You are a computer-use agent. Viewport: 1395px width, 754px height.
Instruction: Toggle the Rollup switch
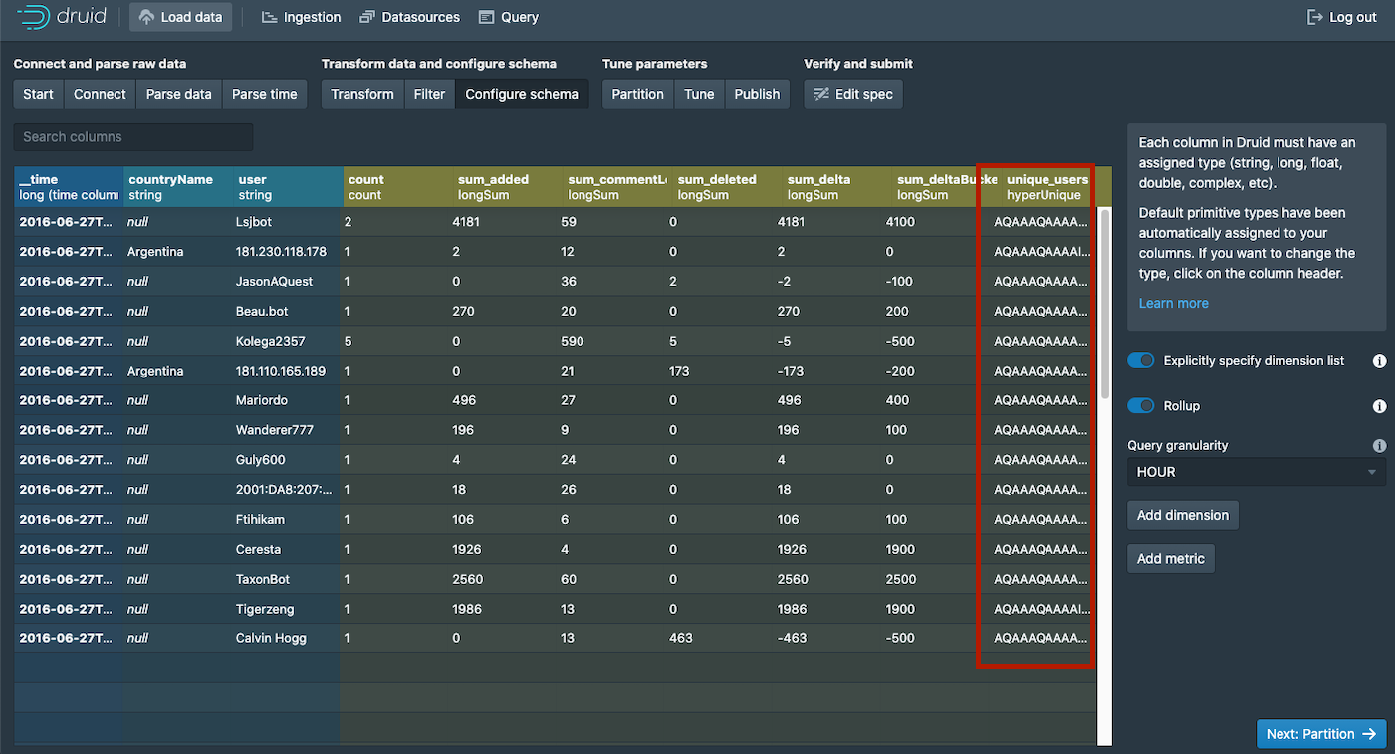1140,406
